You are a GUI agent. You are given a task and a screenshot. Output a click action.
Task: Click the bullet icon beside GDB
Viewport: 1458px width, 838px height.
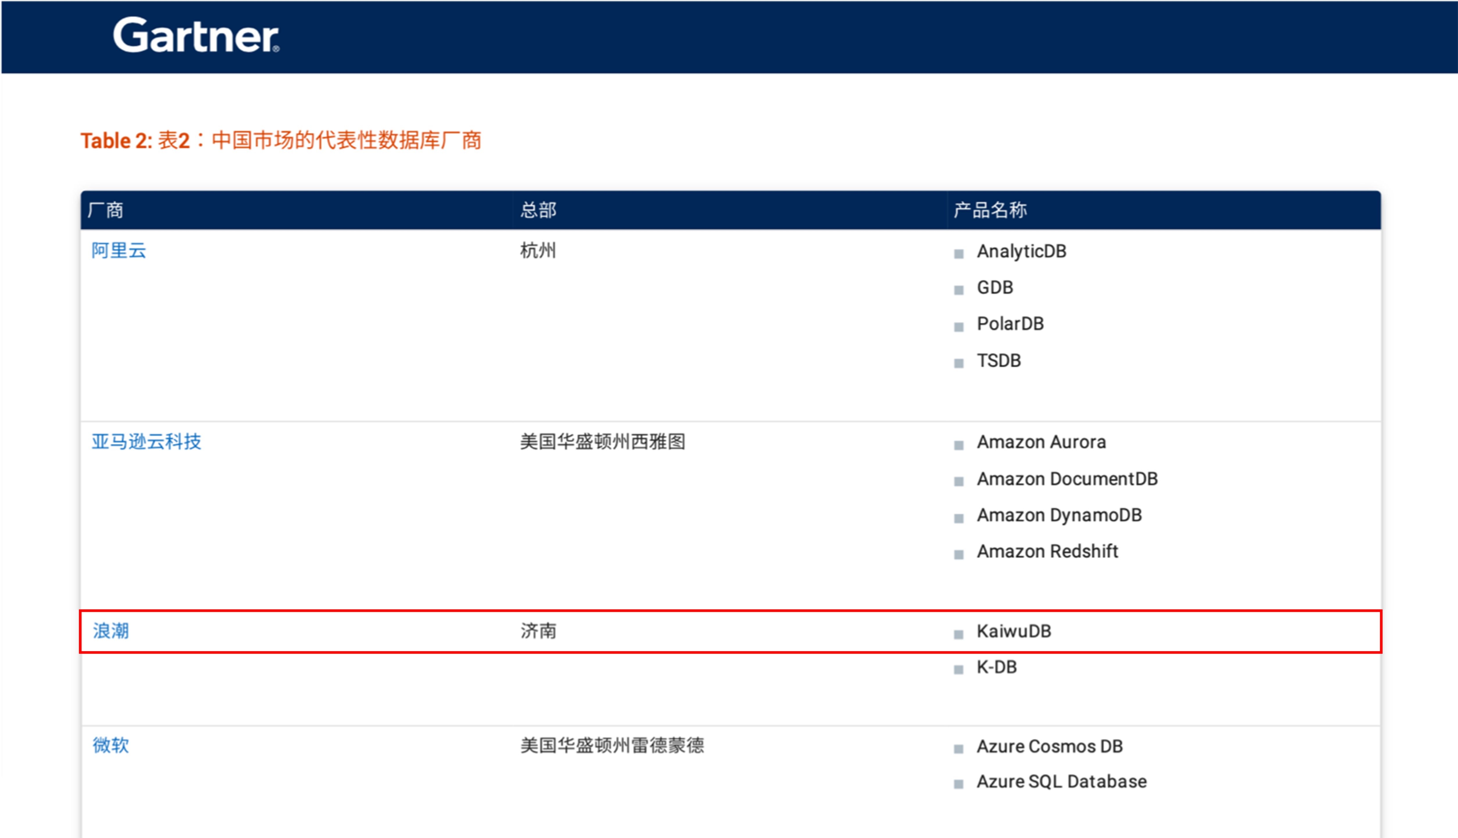959,290
